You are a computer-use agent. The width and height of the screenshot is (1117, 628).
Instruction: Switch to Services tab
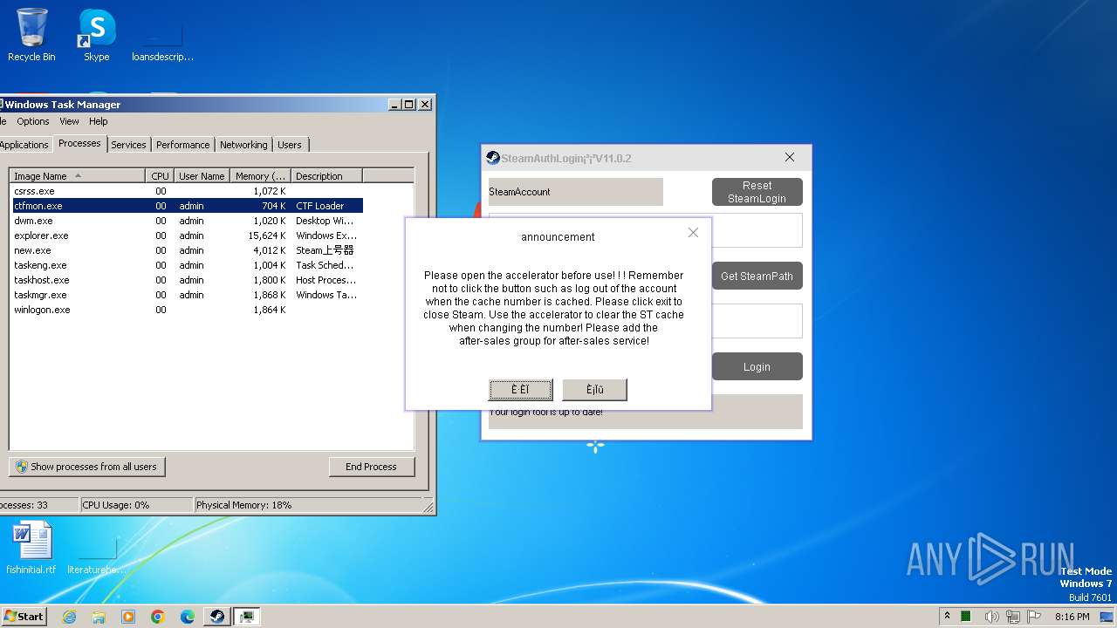[128, 145]
